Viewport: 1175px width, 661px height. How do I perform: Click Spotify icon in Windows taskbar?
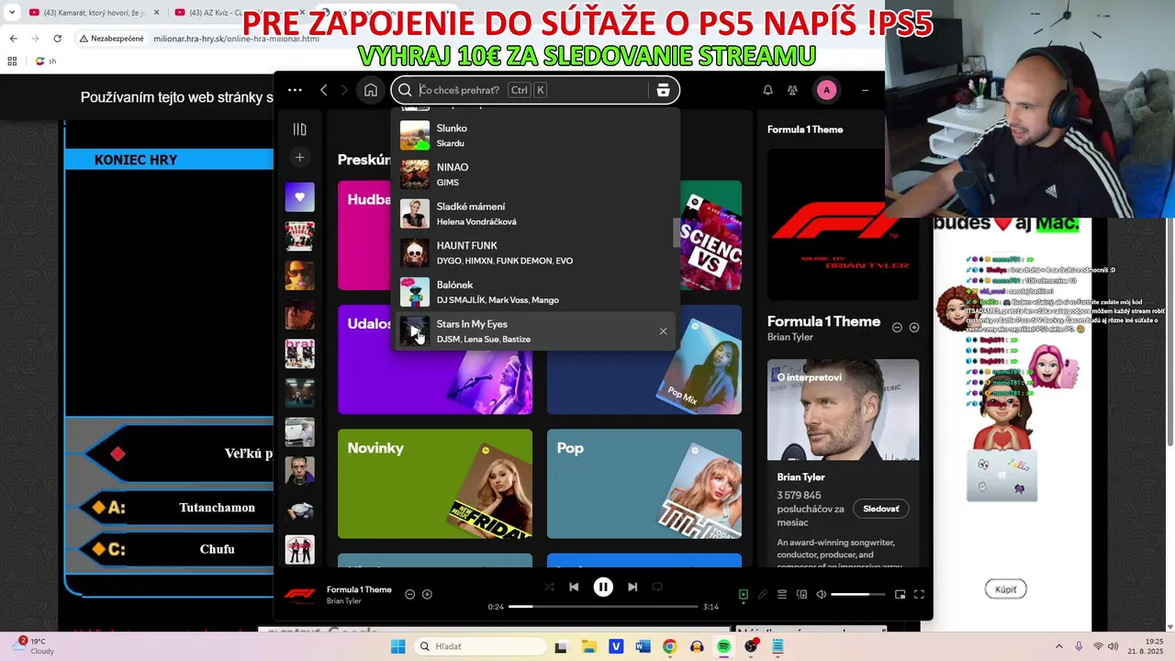[723, 646]
